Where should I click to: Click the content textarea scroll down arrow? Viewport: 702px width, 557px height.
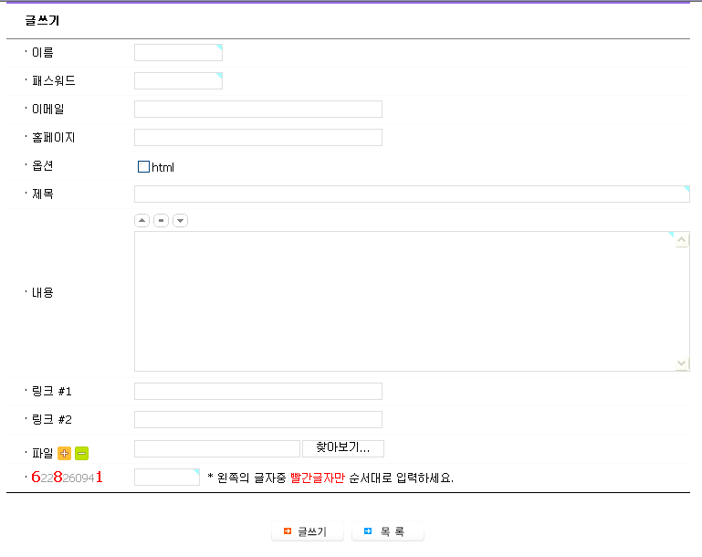pyautogui.click(x=682, y=363)
